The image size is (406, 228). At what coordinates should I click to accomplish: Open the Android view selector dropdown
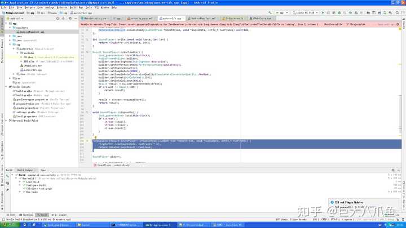point(15,19)
